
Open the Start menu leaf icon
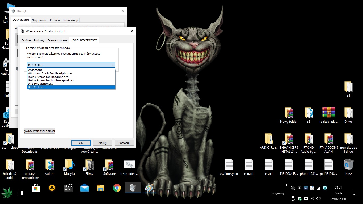[x=8, y=193]
